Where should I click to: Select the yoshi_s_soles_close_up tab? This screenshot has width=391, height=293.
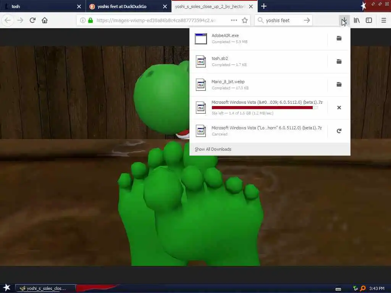[x=215, y=6]
